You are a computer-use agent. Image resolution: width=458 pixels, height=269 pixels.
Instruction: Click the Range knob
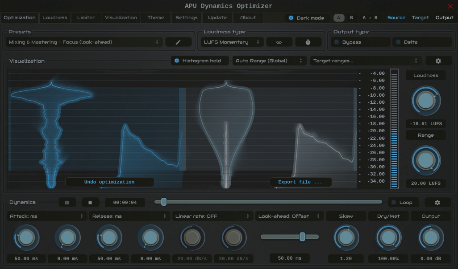pos(425,160)
